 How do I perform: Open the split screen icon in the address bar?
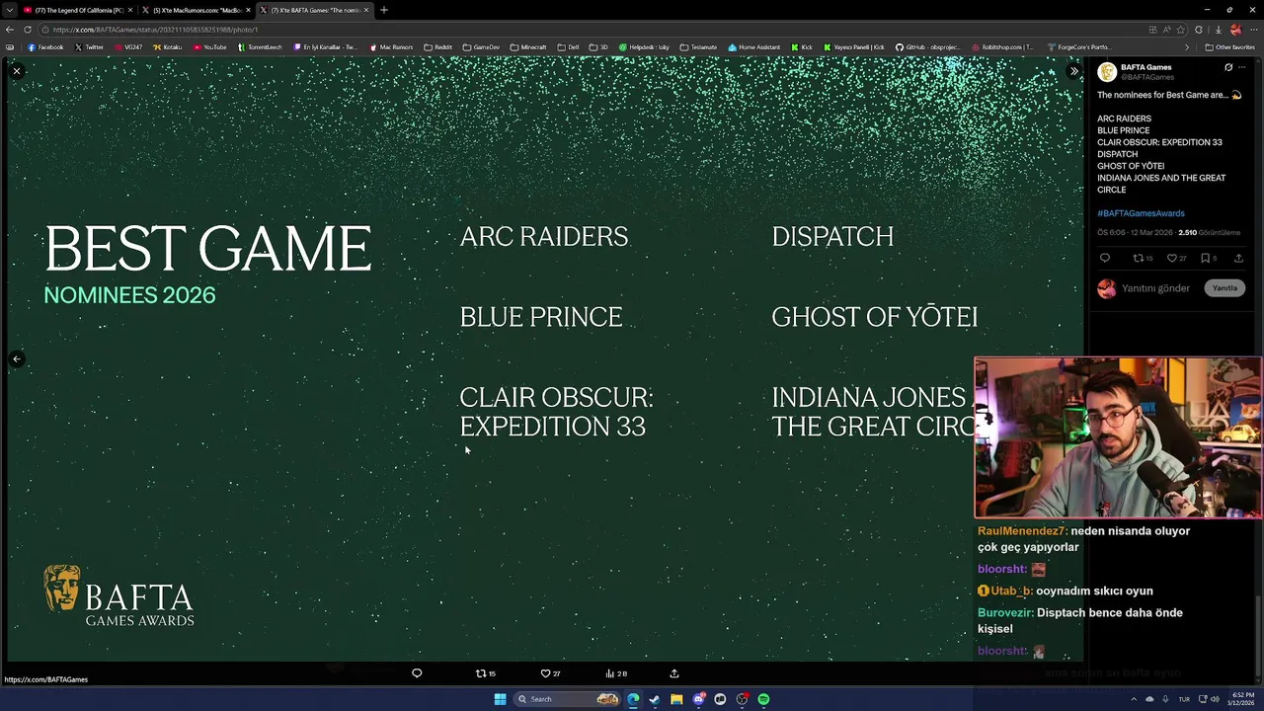[x=1152, y=30]
